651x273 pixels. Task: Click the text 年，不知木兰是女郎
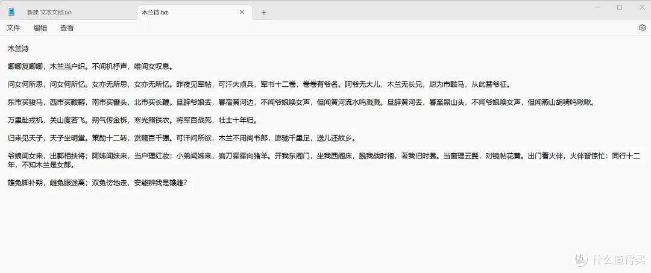pos(41,165)
